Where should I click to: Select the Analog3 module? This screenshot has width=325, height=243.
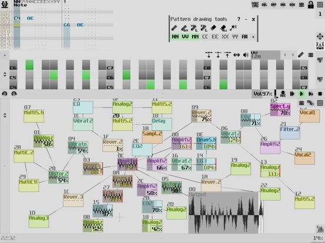[39, 221]
